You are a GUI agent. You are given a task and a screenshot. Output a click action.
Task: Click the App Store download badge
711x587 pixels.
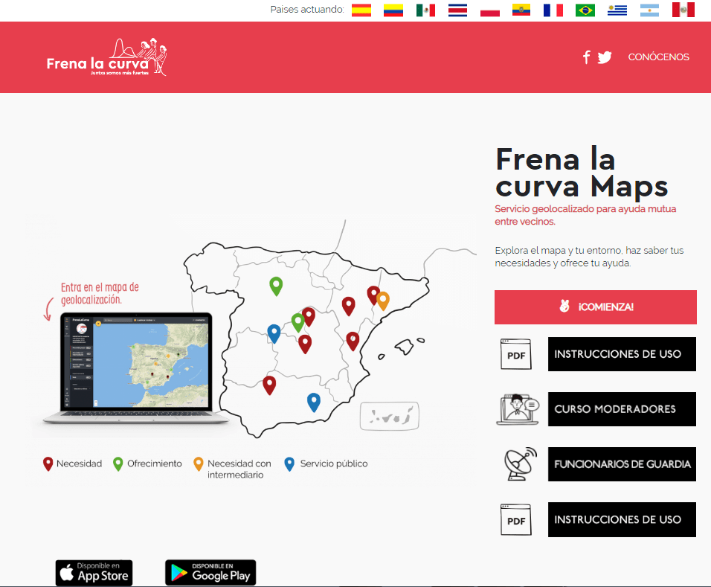pos(94,573)
